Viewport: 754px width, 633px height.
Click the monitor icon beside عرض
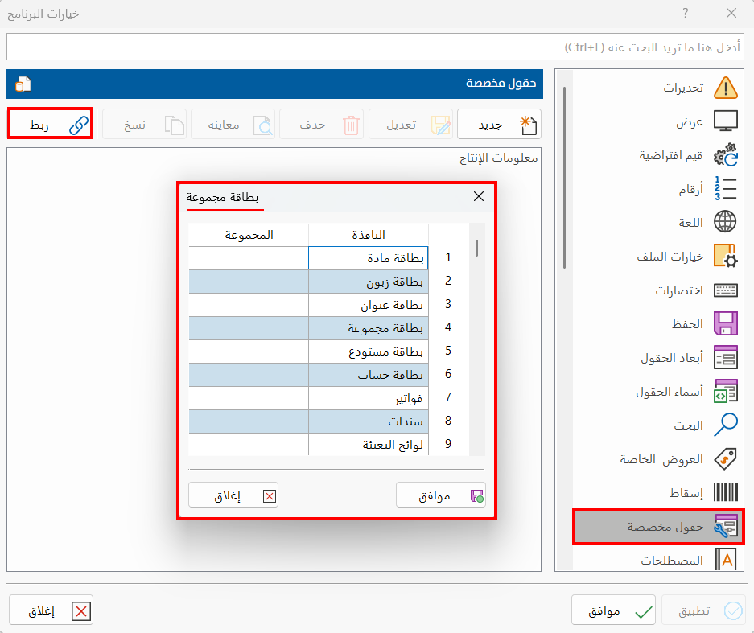pos(727,121)
